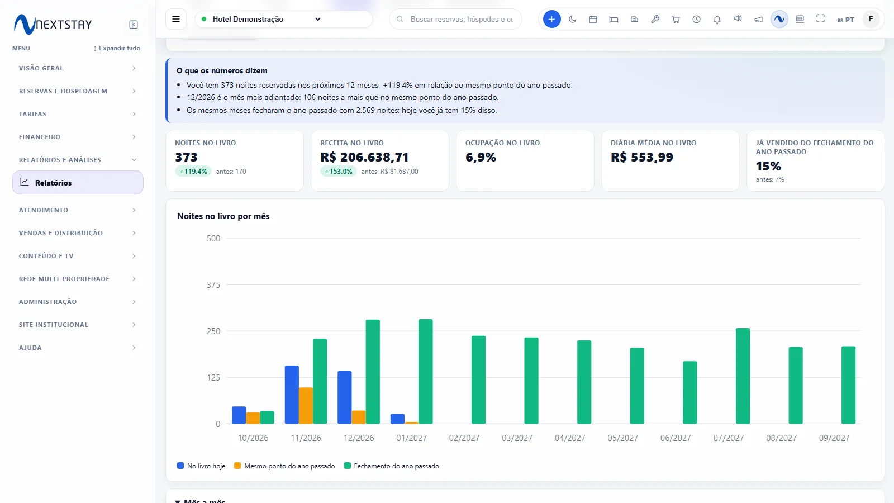Toggle dark mode with the moon icon
The width and height of the screenshot is (894, 503).
573,19
